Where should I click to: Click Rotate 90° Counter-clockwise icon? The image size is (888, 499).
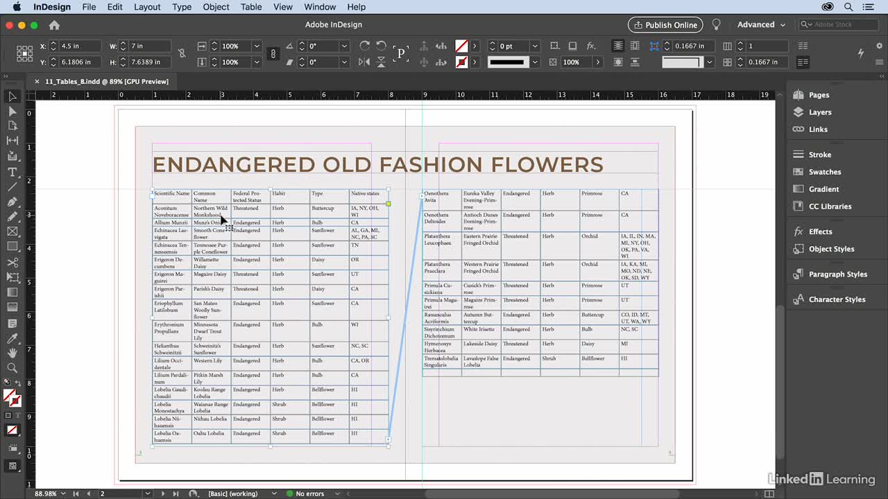point(381,46)
